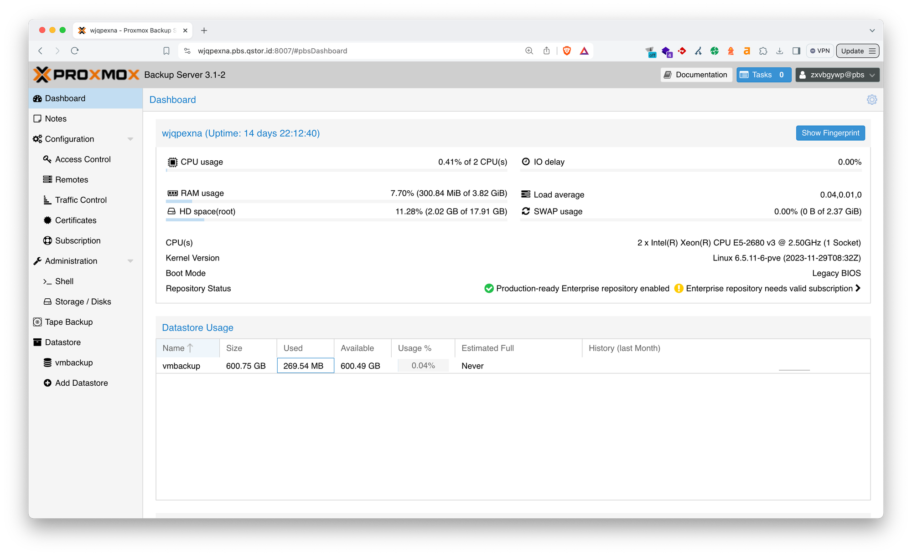Bookmark this page icon
Image resolution: width=912 pixels, height=556 pixels.
[166, 51]
